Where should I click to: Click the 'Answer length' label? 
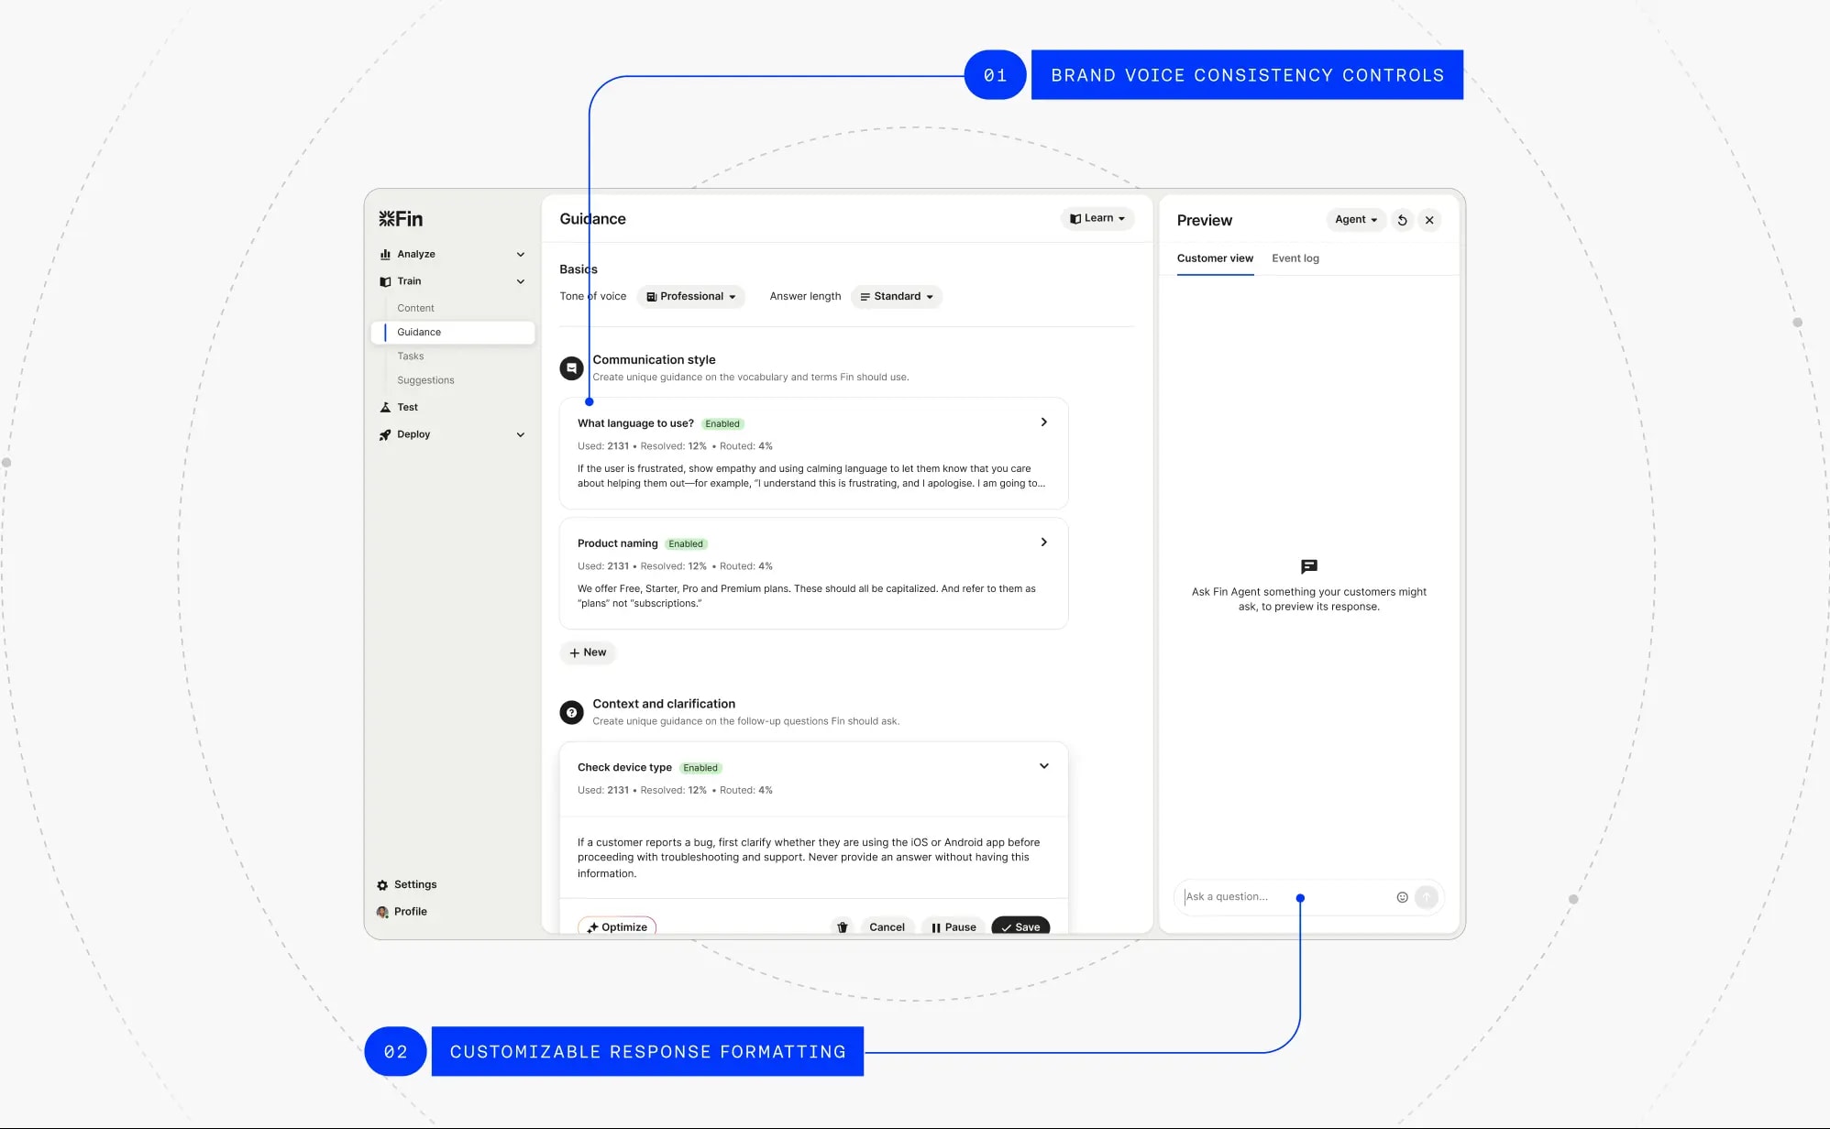pos(805,297)
